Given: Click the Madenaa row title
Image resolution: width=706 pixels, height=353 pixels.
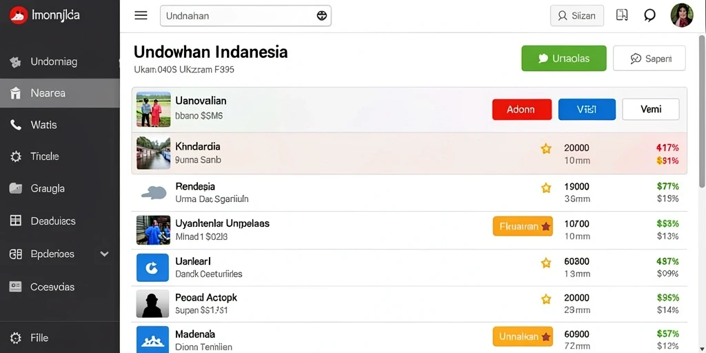Looking at the screenshot, I should tap(195, 334).
